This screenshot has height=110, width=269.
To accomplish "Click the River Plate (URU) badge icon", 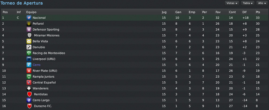I will point(29,71).
